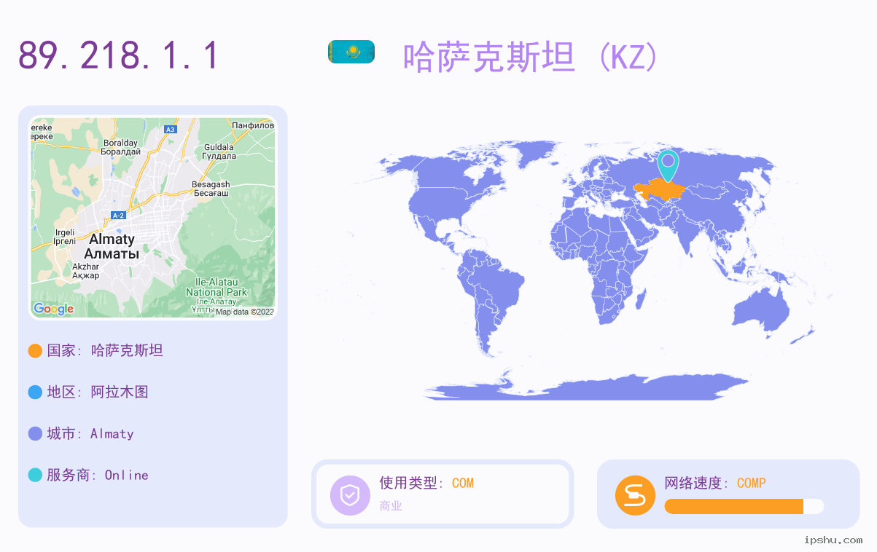
Task: Click the 地区: 阿拉木图 row
Action: 88,393
